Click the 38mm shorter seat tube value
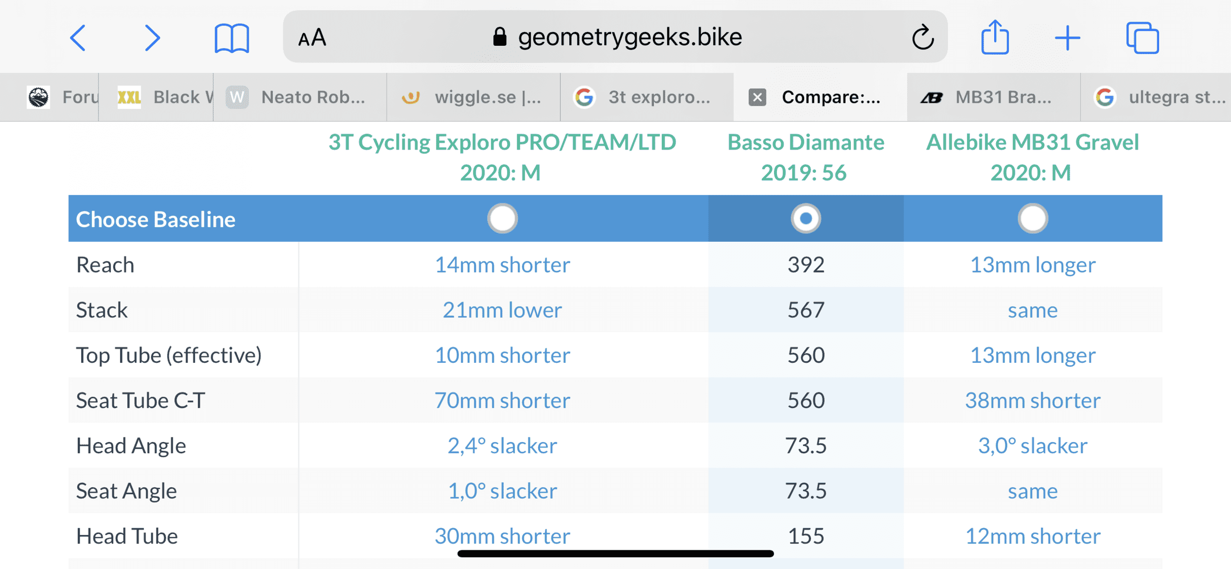The width and height of the screenshot is (1231, 569). [x=1033, y=401]
